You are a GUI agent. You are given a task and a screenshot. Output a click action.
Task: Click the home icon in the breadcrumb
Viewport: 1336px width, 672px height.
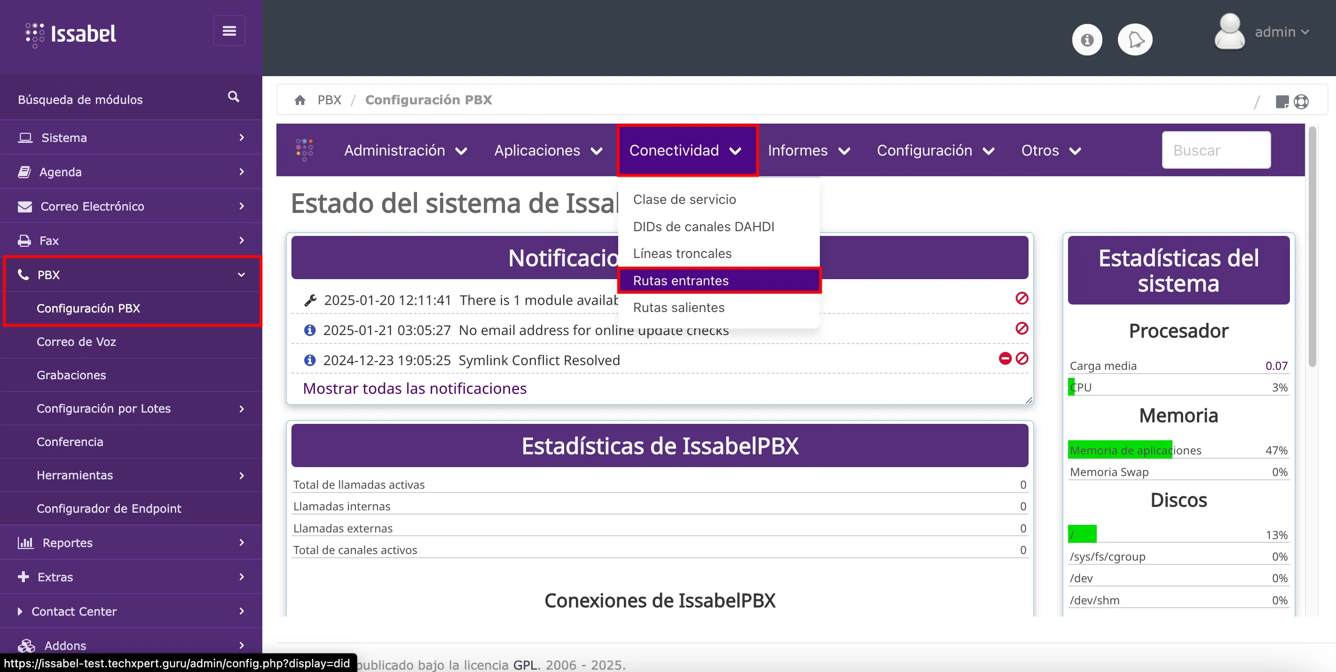coord(300,100)
